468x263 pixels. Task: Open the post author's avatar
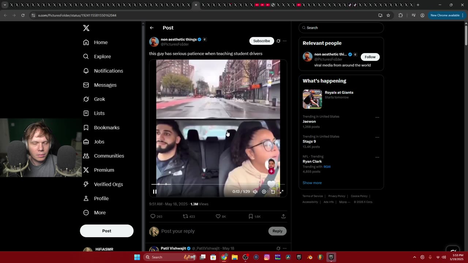coord(154,42)
